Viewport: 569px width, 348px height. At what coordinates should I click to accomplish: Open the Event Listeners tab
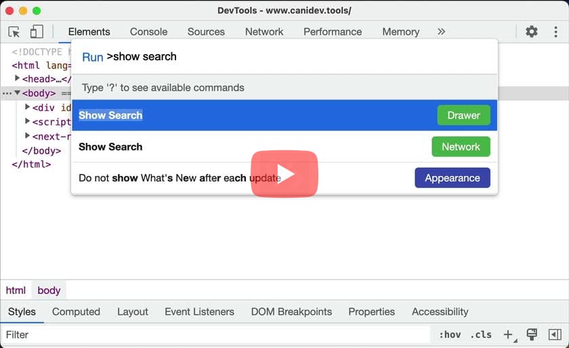pyautogui.click(x=199, y=311)
